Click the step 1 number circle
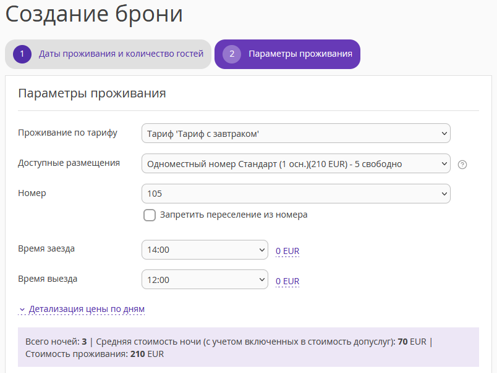The image size is (497, 373). 22,54
